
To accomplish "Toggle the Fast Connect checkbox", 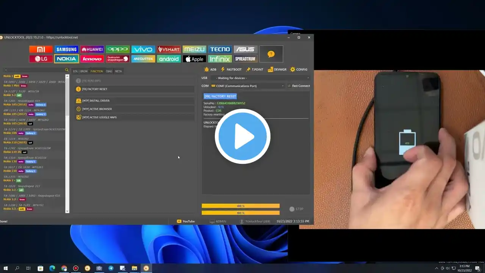I will tap(289, 86).
